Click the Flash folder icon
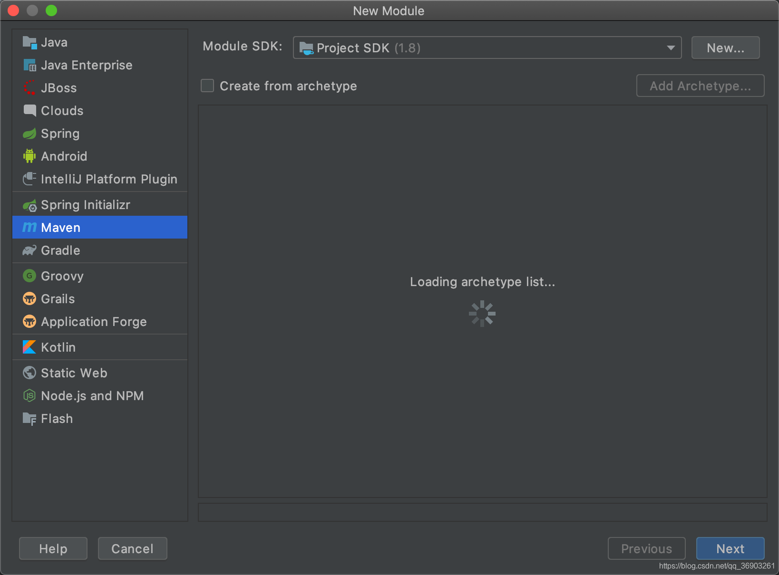This screenshot has width=779, height=575. [29, 419]
